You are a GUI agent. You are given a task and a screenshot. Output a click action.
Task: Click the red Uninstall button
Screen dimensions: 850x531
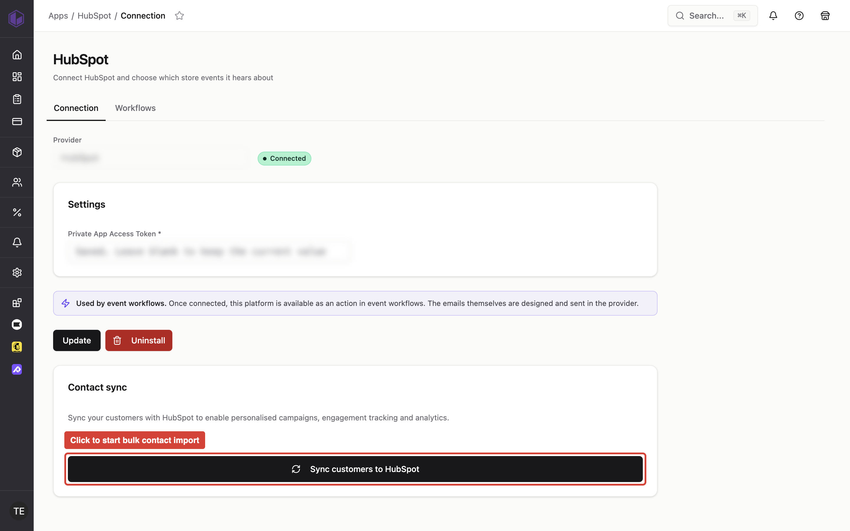pos(139,340)
